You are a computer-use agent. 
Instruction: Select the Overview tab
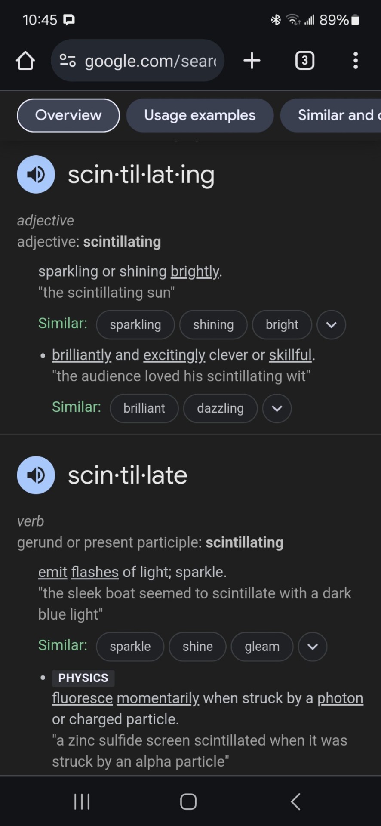(x=68, y=115)
